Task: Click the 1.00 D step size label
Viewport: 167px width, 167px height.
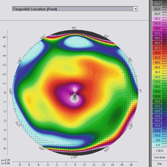Action: pos(159,151)
